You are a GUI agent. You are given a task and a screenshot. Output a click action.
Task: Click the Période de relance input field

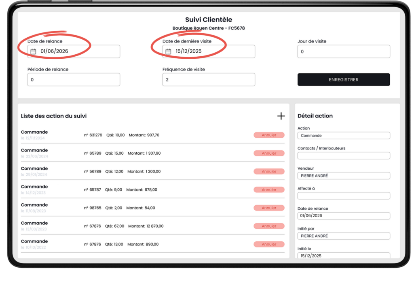73,79
